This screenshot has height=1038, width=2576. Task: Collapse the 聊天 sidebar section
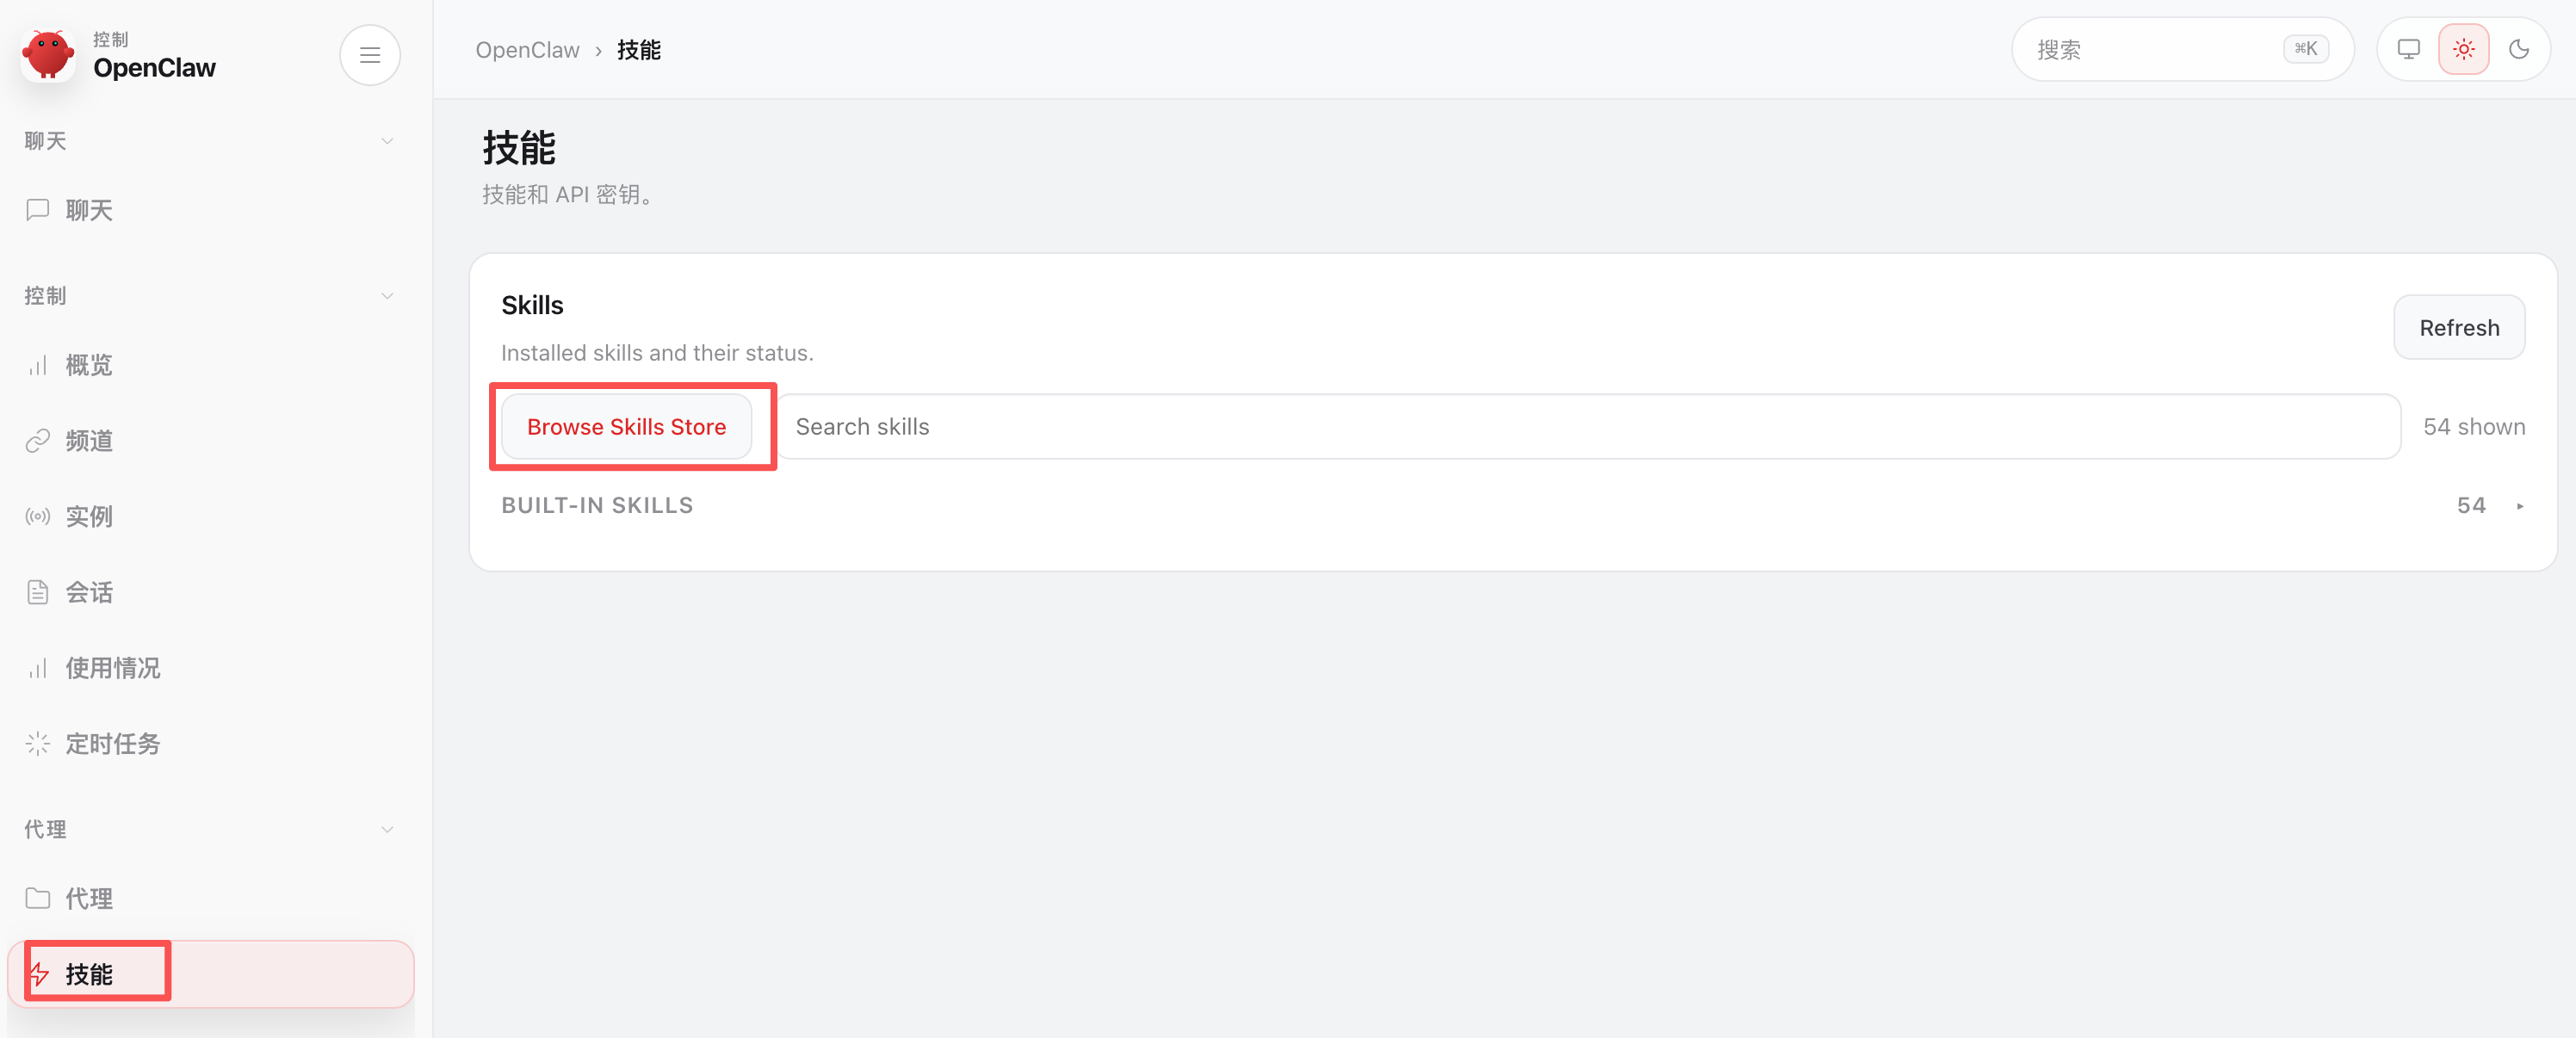tap(387, 141)
